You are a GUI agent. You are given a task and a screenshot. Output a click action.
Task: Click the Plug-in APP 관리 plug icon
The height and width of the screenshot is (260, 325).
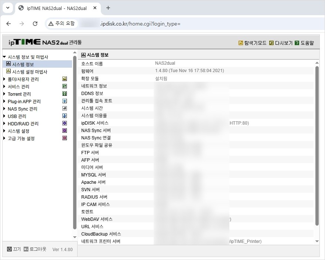65,101
